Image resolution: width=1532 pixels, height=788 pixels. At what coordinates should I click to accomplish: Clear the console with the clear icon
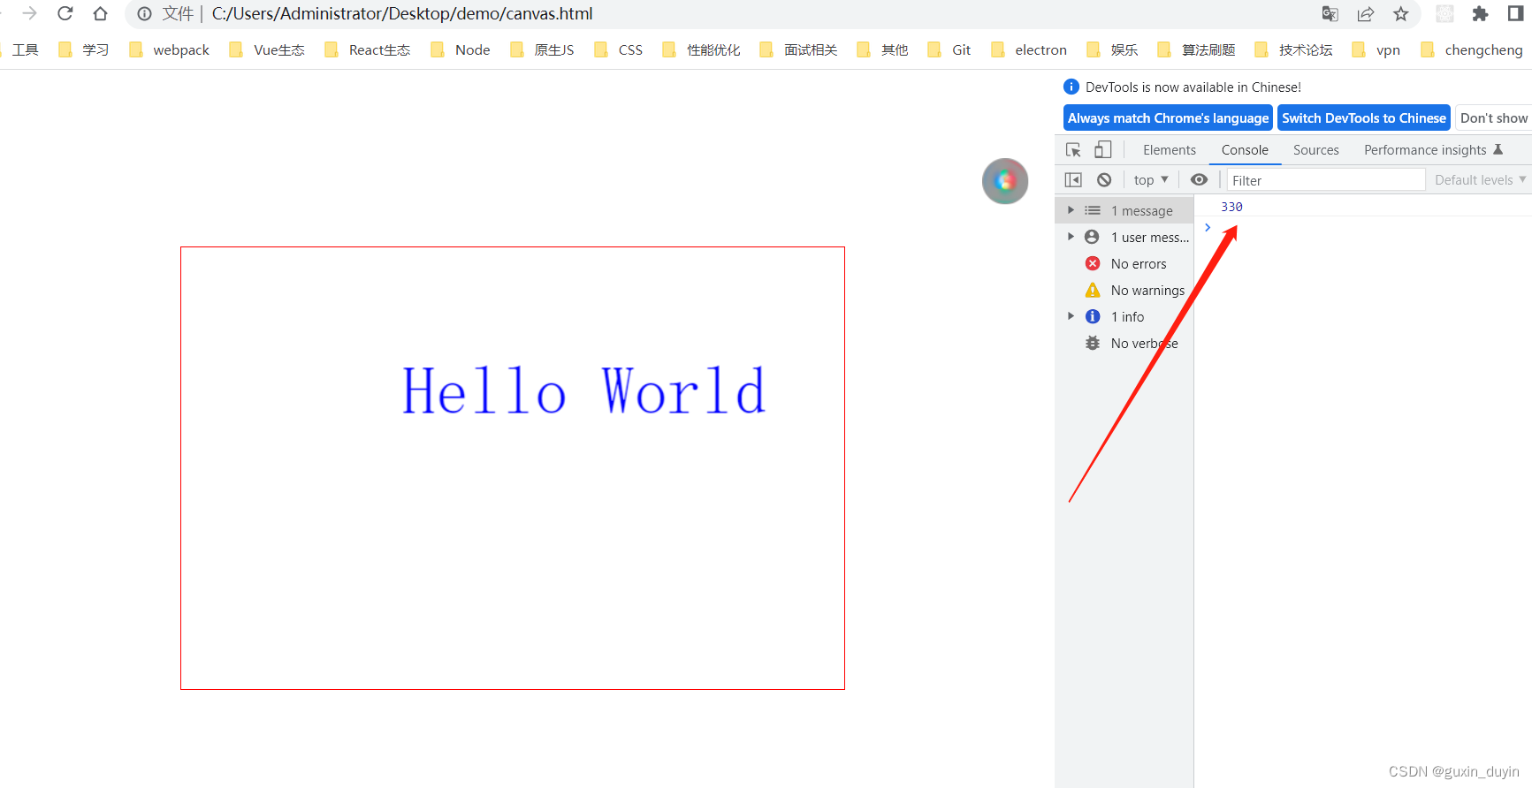[x=1104, y=180]
